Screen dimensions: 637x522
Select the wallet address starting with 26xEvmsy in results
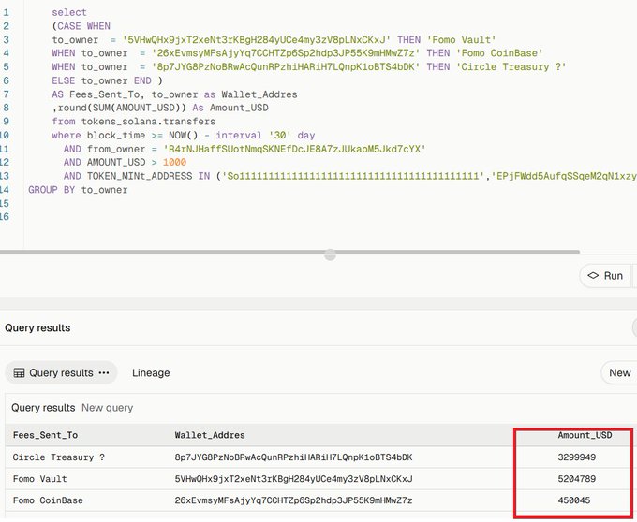tap(293, 500)
